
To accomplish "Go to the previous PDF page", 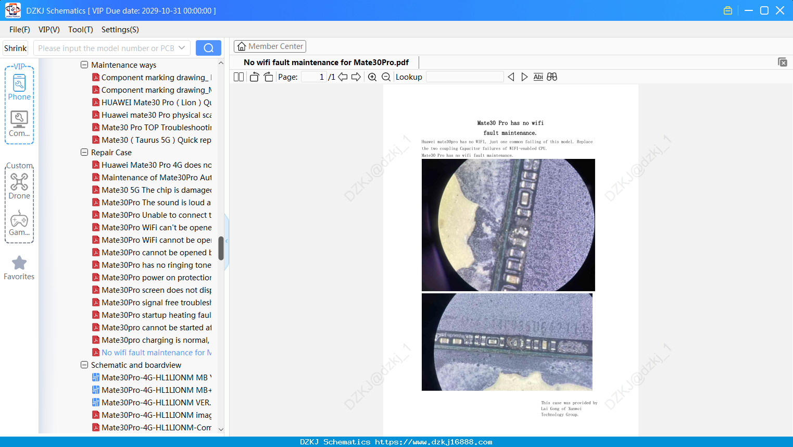I will [343, 77].
